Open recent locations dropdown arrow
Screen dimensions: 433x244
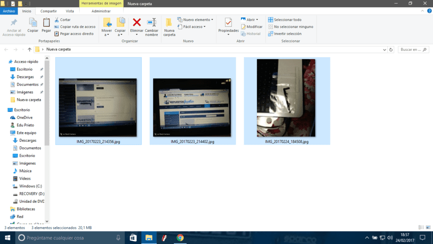point(23,49)
